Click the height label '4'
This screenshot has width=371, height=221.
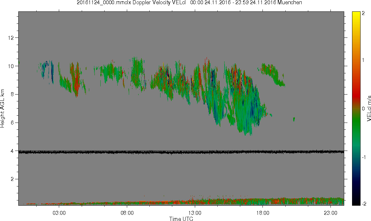(x=12, y=151)
